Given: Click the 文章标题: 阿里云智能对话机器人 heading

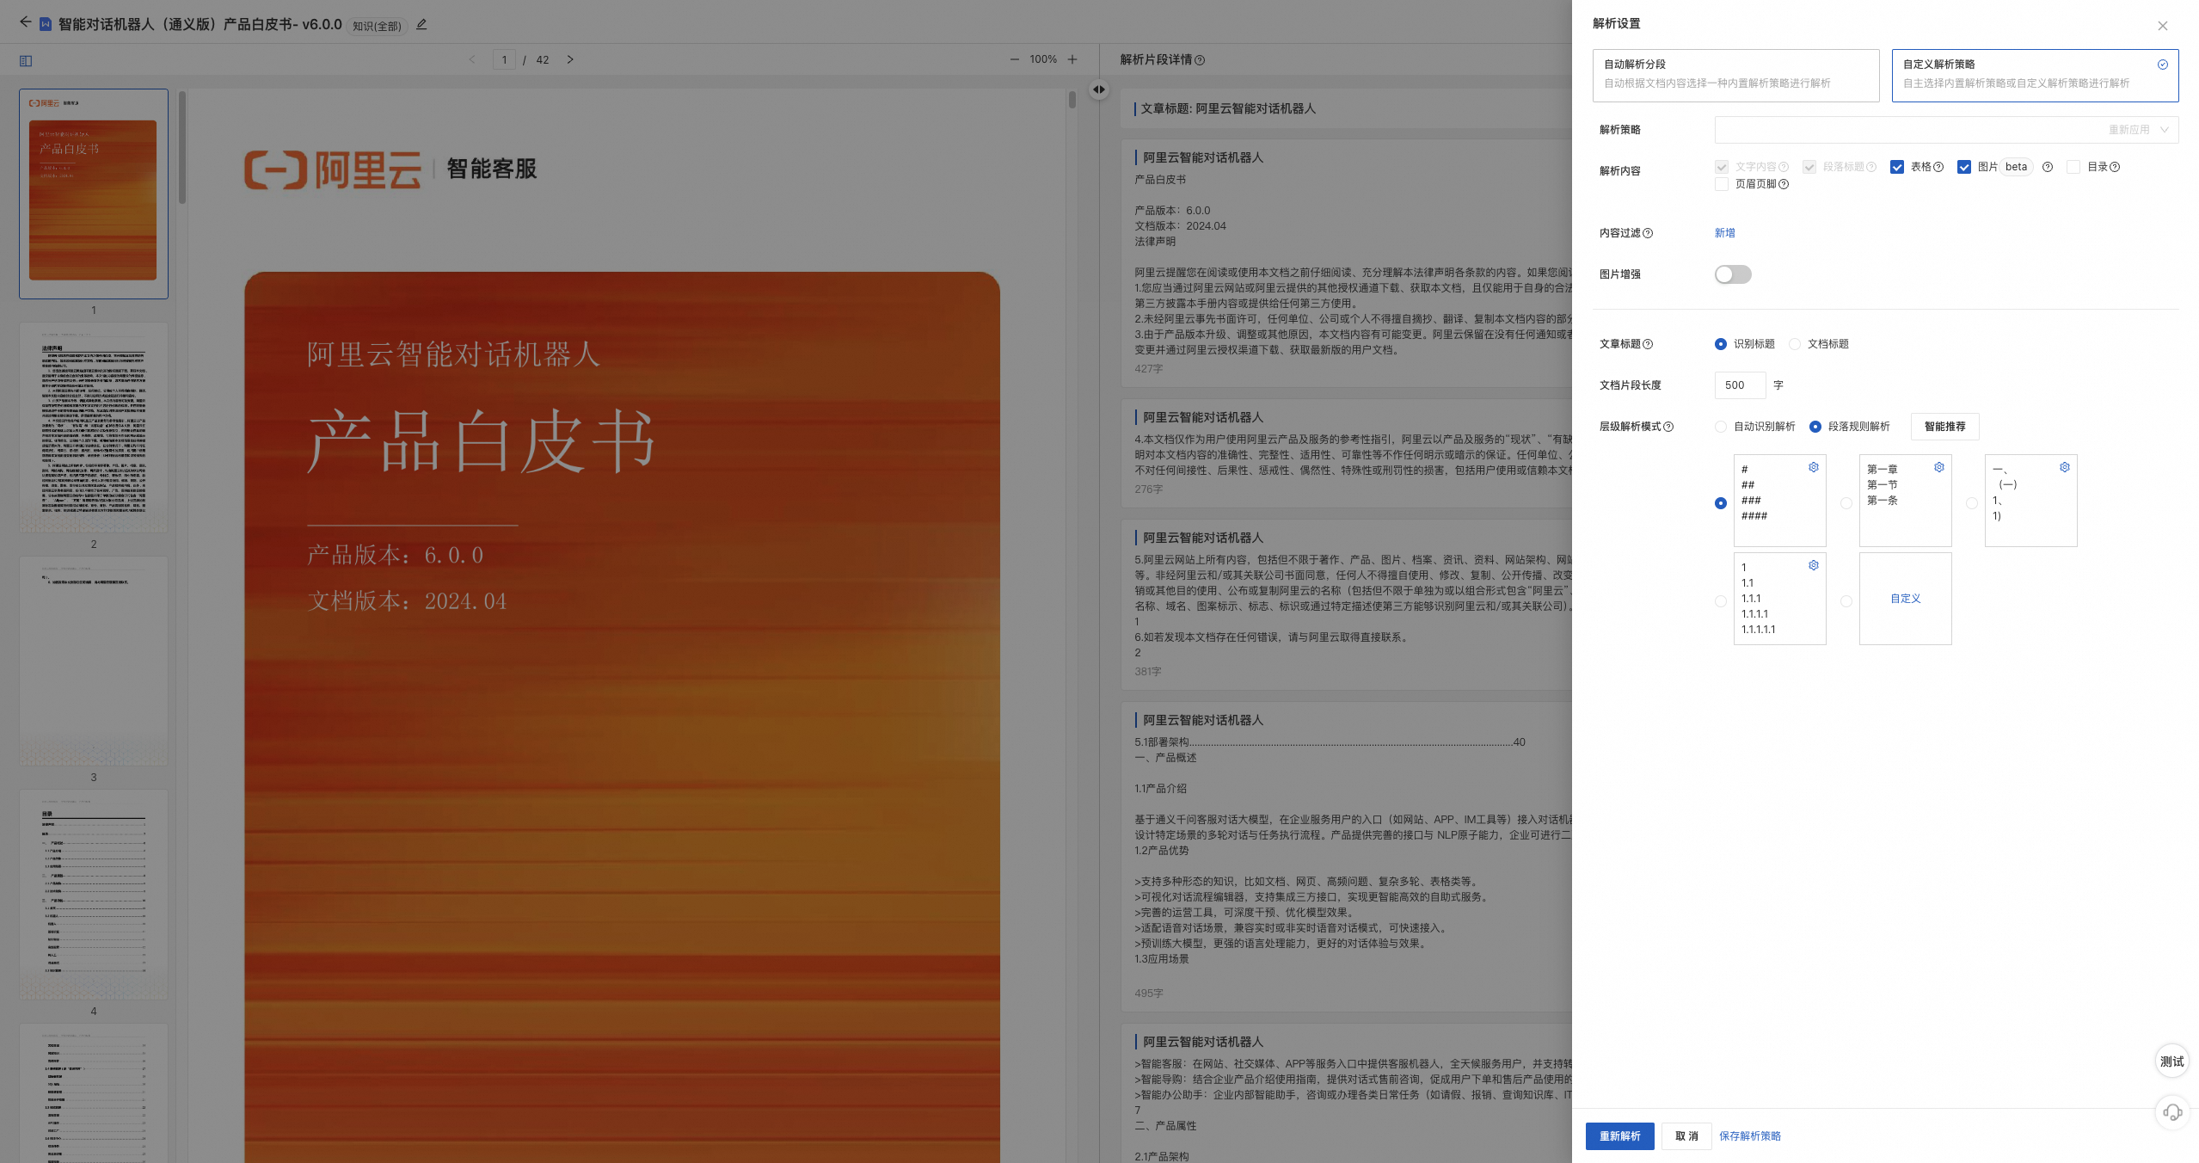Looking at the screenshot, I should point(1228,108).
